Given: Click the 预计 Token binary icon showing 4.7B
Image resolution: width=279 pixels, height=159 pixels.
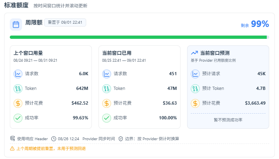Looking at the screenshot, I should click(x=195, y=89).
